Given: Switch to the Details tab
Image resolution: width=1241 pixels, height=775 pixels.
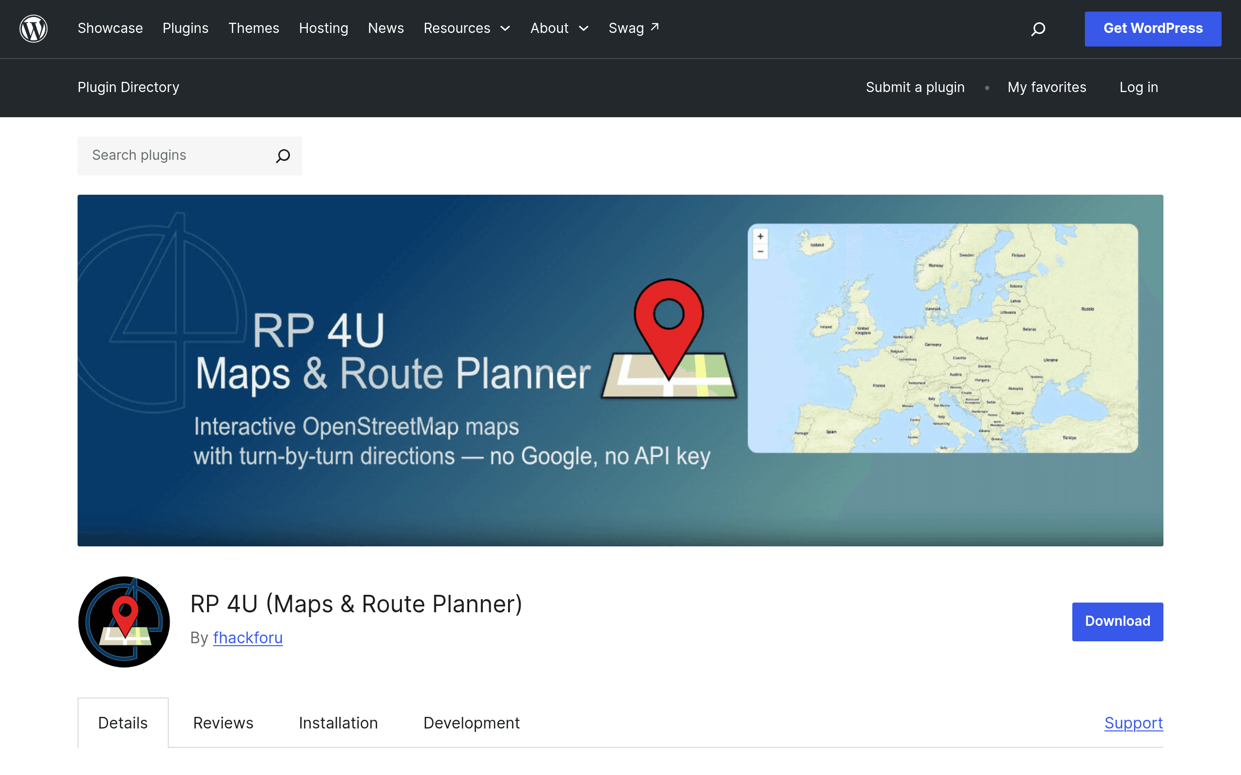Looking at the screenshot, I should [123, 723].
